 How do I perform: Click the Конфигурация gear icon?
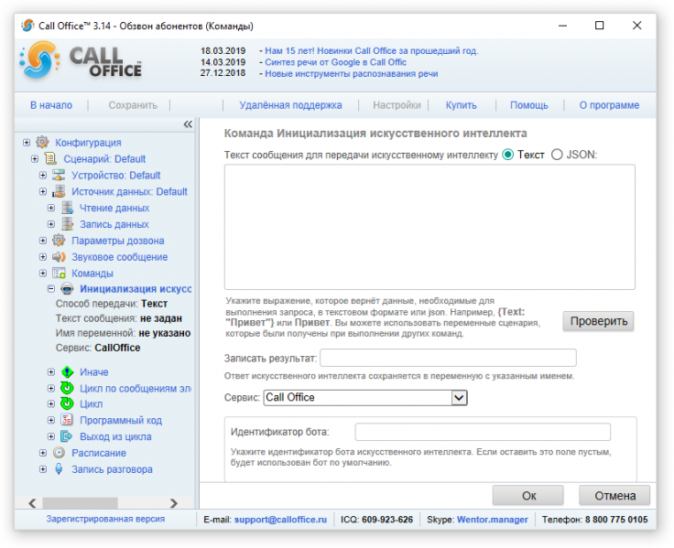pyautogui.click(x=42, y=142)
